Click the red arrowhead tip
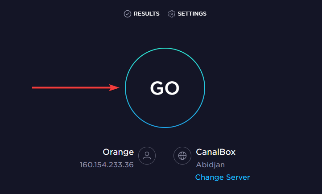322x194 pixels. tap(118, 88)
